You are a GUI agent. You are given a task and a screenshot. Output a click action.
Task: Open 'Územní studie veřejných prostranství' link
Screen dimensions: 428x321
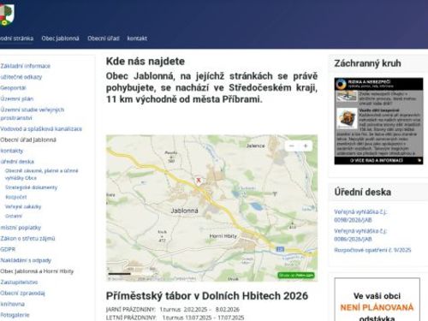pyautogui.click(x=33, y=114)
